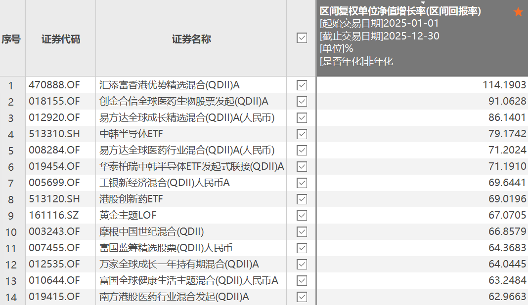Toggle the checkbox for 港股创新药ETF
The height and width of the screenshot is (305, 528).
(x=302, y=199)
